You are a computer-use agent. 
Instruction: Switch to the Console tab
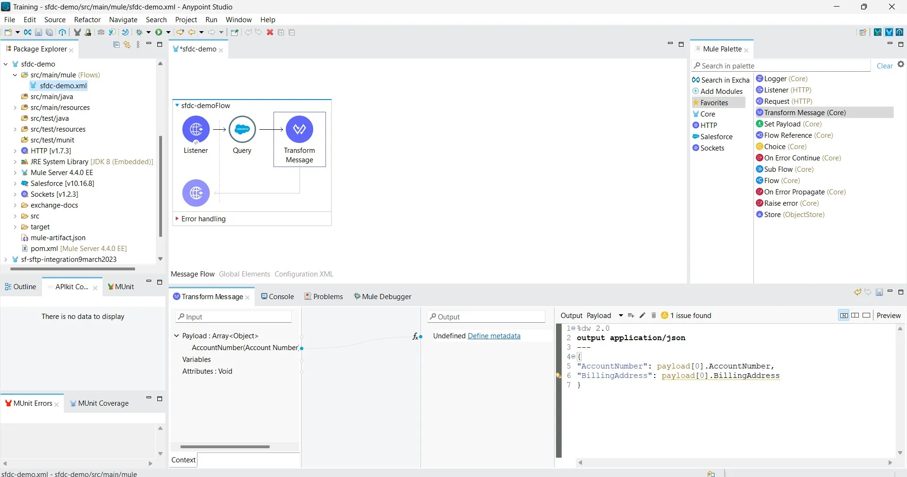(278, 297)
